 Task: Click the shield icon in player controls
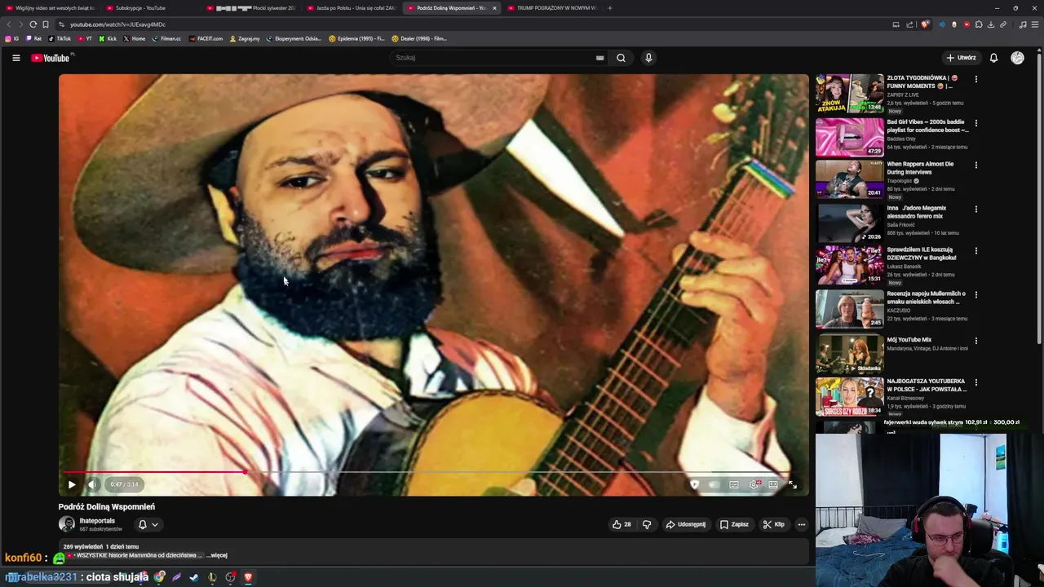click(695, 484)
